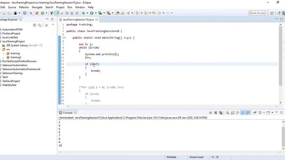Click the Clear Console icon
Viewport: 285px width, 160px height.
228,112
